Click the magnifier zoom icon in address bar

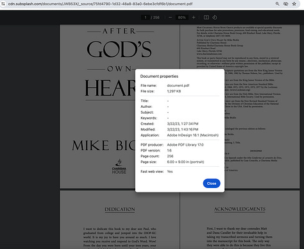(x=277, y=4)
